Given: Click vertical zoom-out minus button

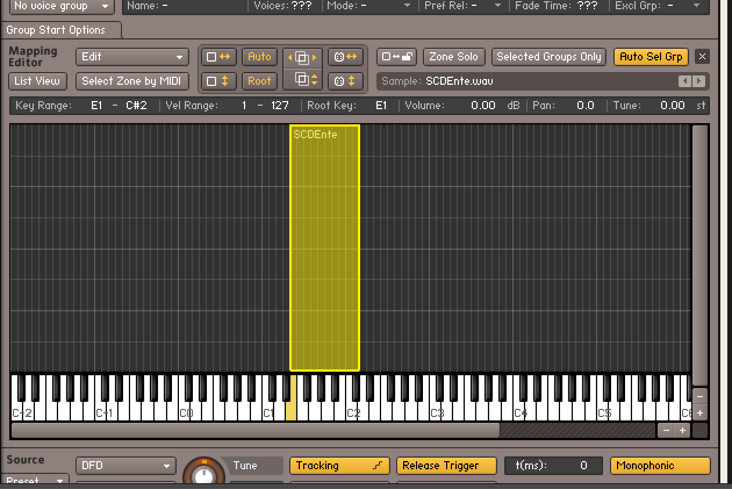Looking at the screenshot, I should click(x=700, y=397).
